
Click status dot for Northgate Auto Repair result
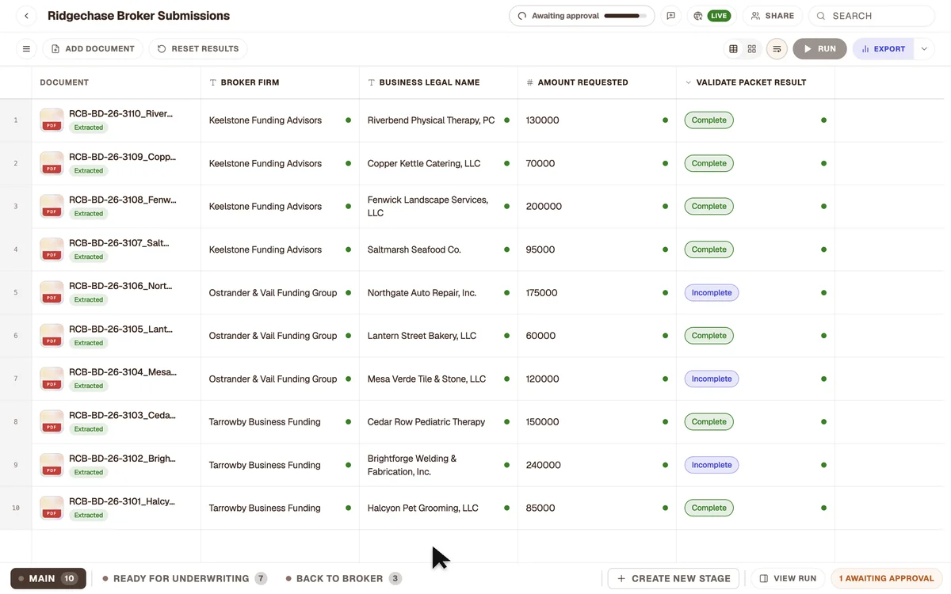[823, 293]
